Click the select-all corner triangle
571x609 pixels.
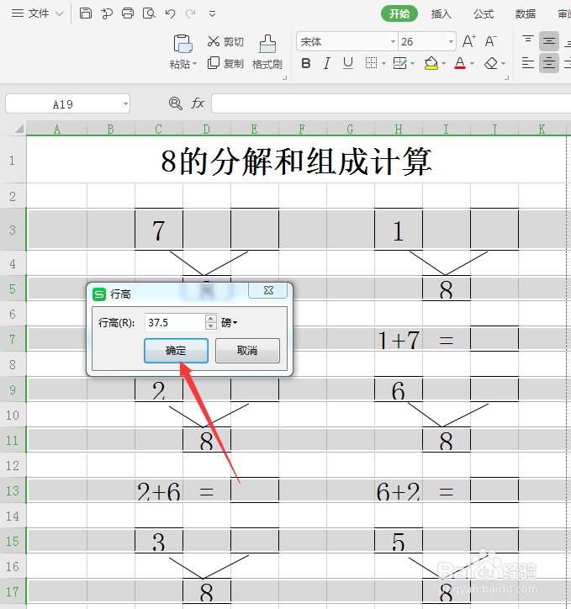tap(19, 129)
